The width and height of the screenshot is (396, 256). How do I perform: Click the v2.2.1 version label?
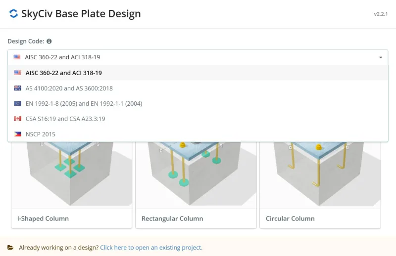pos(380,14)
